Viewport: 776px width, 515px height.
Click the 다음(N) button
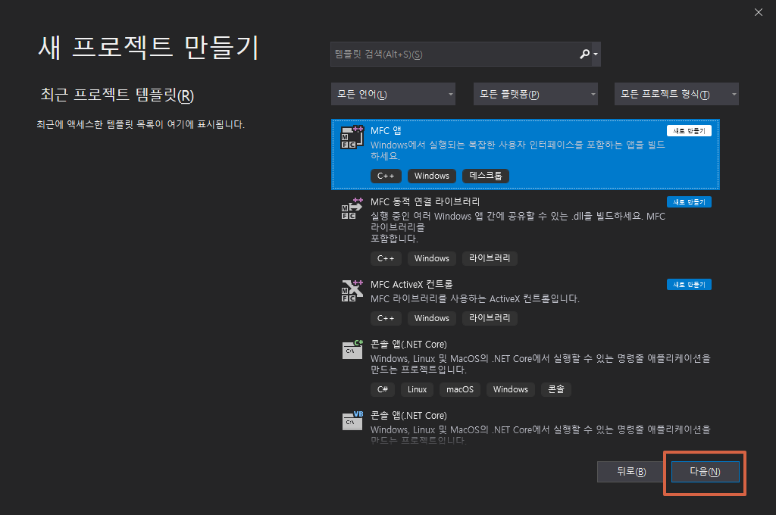coord(706,472)
